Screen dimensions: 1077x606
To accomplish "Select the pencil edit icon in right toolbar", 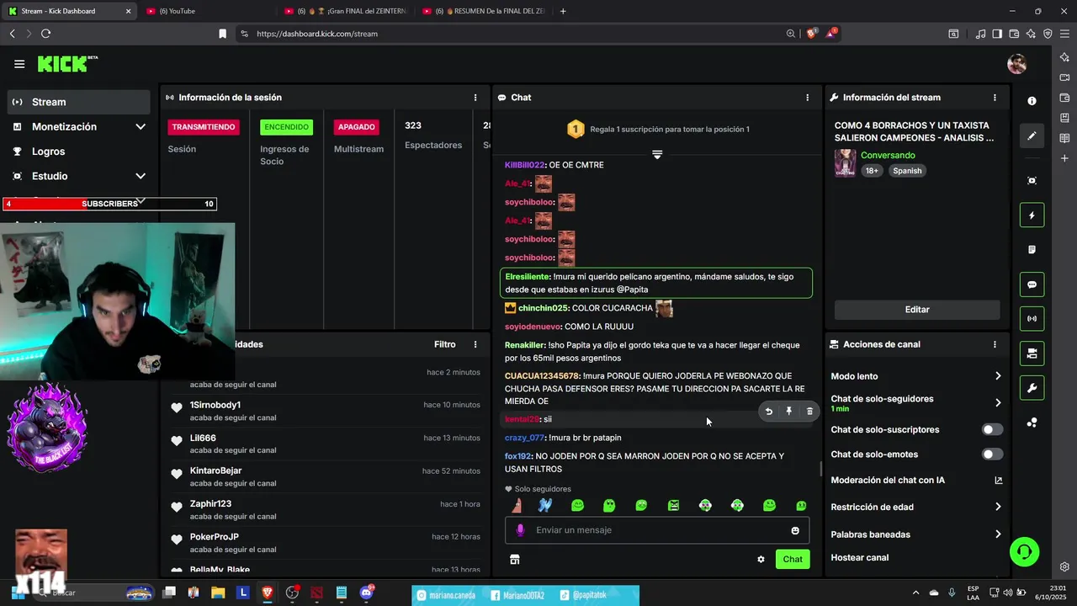I will point(1032,136).
